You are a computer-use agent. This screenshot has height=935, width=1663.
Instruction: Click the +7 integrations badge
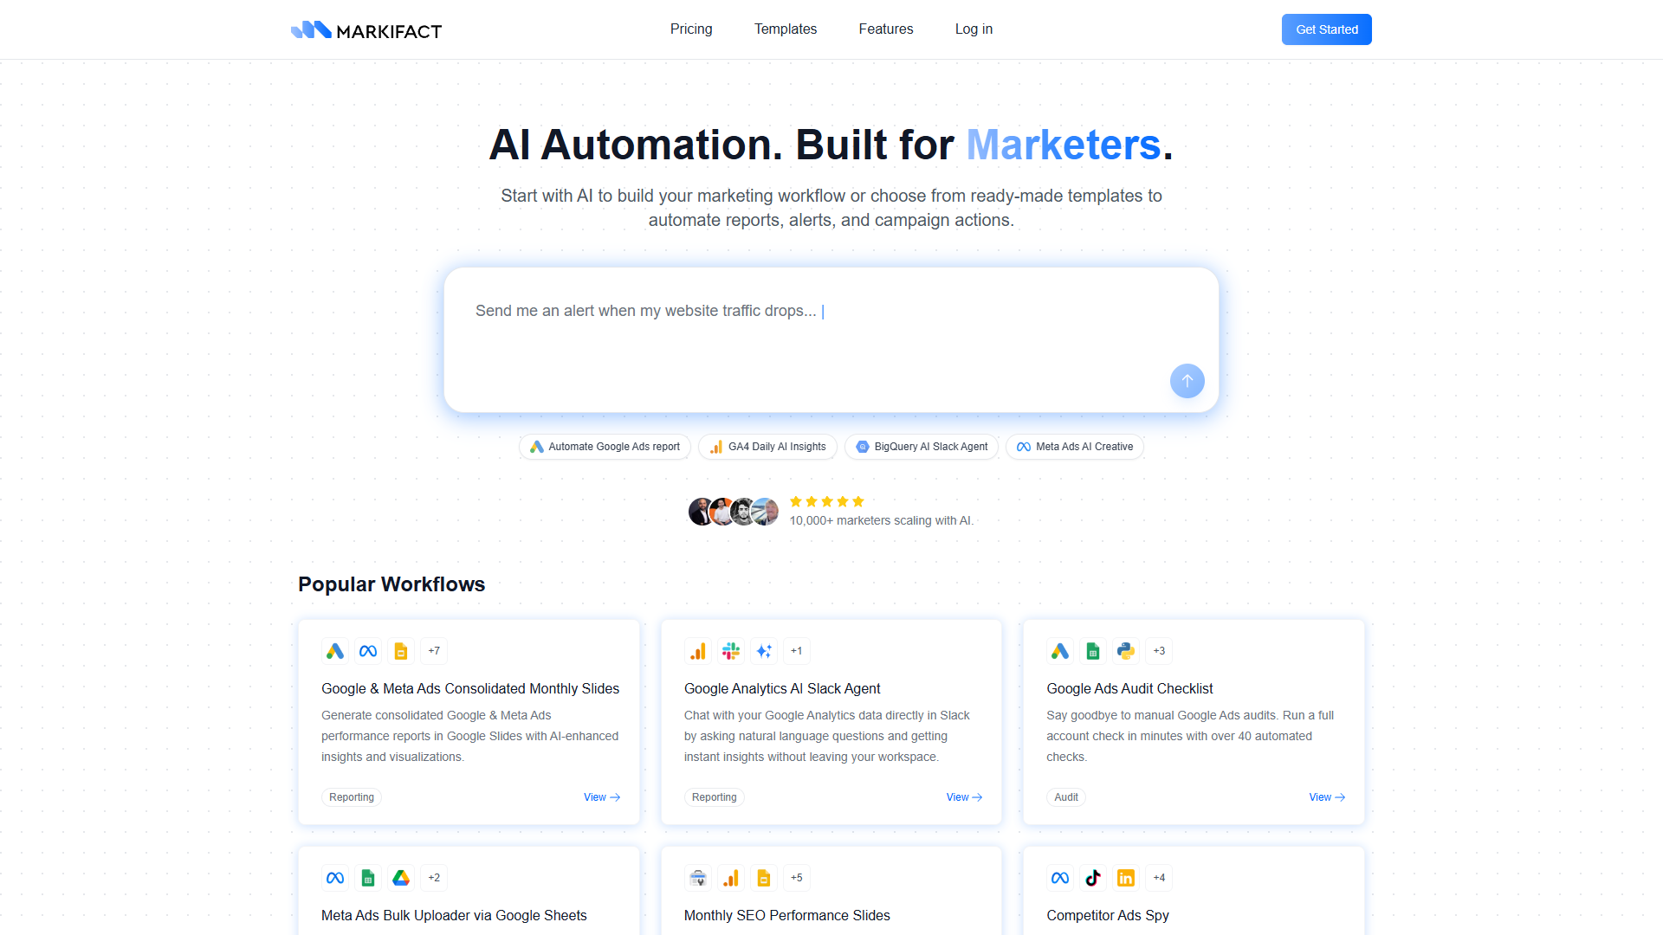(x=434, y=651)
